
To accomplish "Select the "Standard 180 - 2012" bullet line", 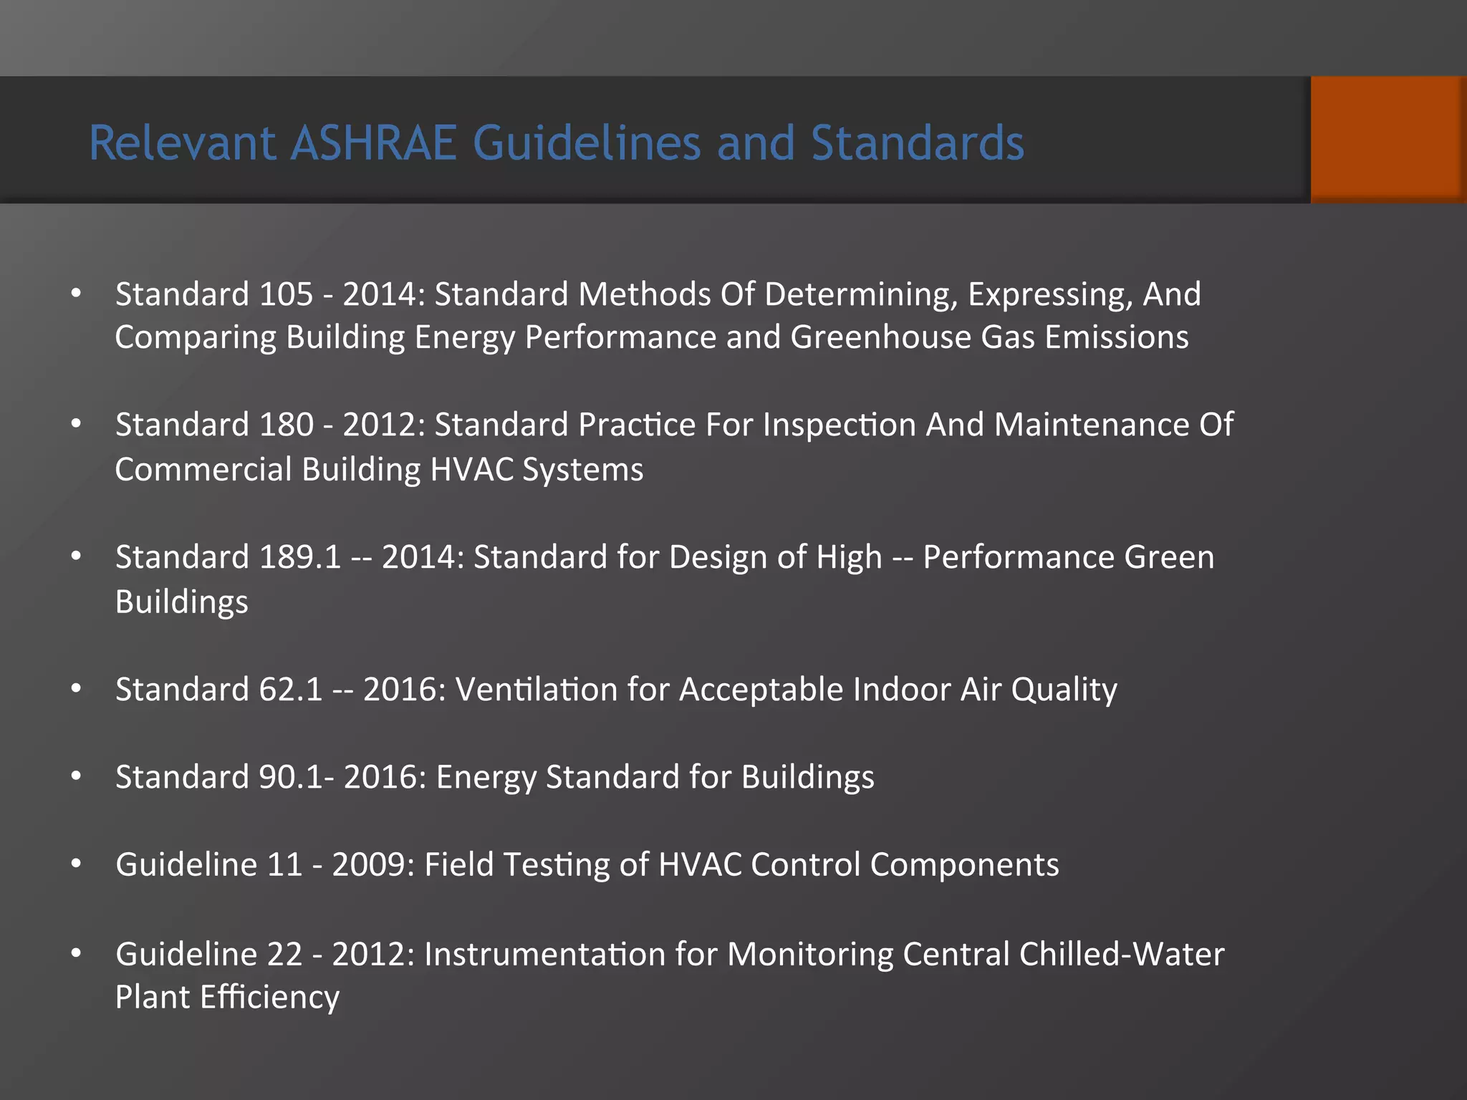I will [x=674, y=425].
